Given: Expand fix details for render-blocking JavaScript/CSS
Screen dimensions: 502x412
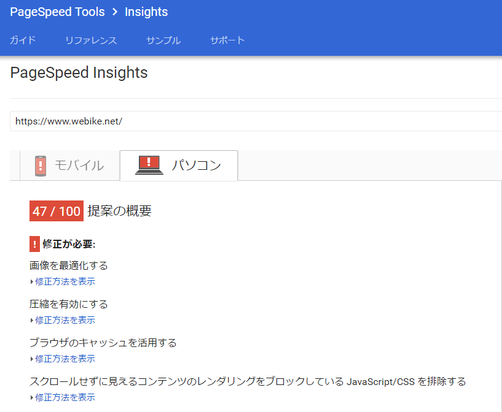Looking at the screenshot, I should [x=64, y=397].
